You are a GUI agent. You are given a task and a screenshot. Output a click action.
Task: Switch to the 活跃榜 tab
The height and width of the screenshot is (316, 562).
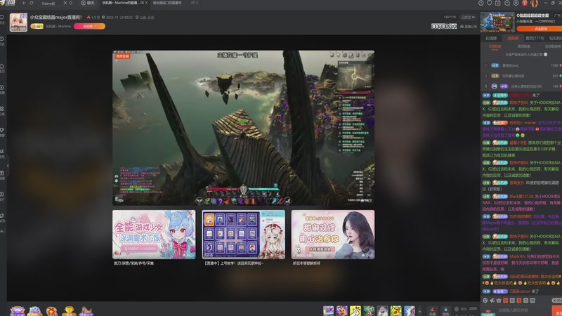tap(513, 39)
